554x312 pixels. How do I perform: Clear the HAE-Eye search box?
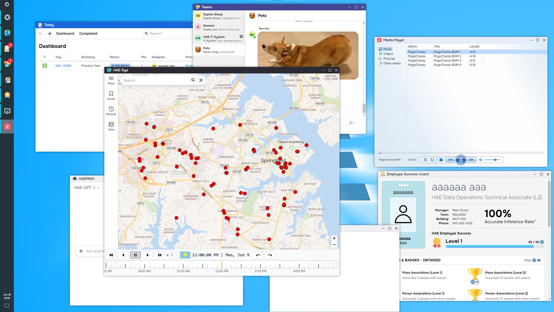pos(201,80)
